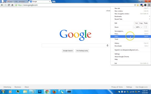Increase zoom with the plus button
Viewport: 151px width, 94px height.
[141, 27]
